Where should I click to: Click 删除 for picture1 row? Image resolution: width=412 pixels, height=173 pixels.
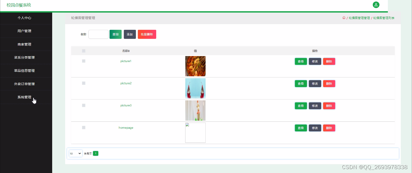point(329,61)
